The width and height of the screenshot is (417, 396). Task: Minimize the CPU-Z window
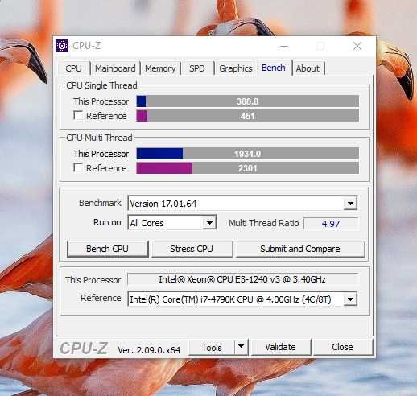tap(283, 46)
